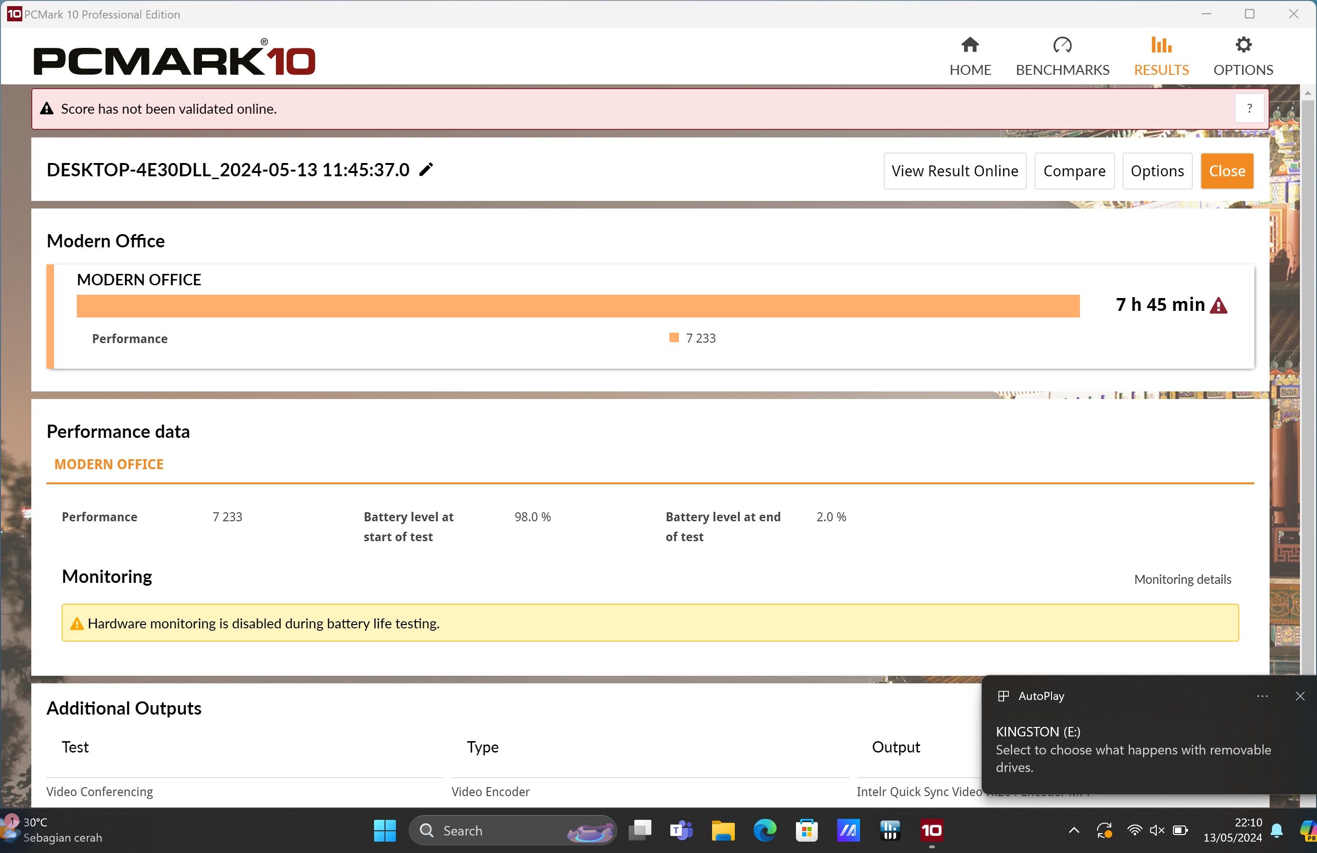Go to the Benchmarks gauge icon
This screenshot has width=1317, height=853.
click(1062, 45)
